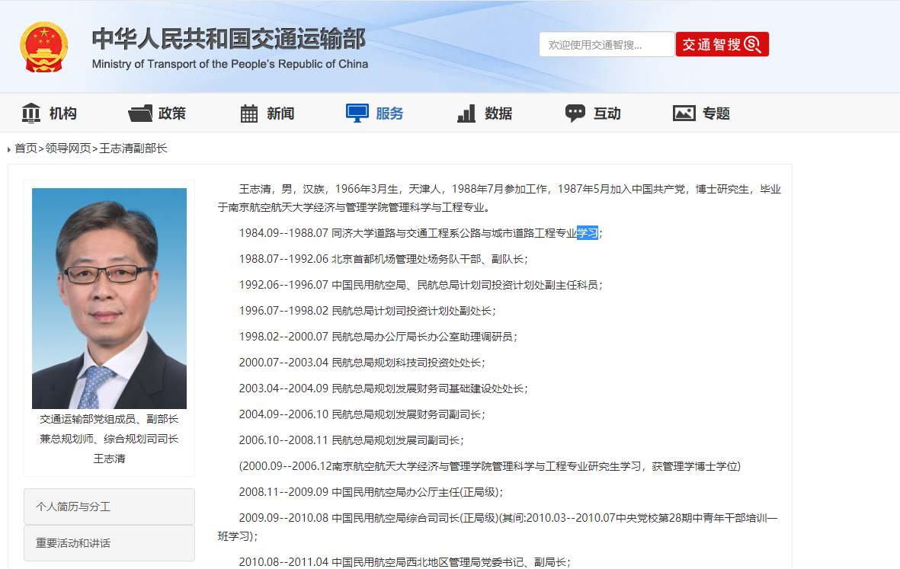Click the breadcrumb arrow before 首页
The image size is (900, 569).
(8, 149)
